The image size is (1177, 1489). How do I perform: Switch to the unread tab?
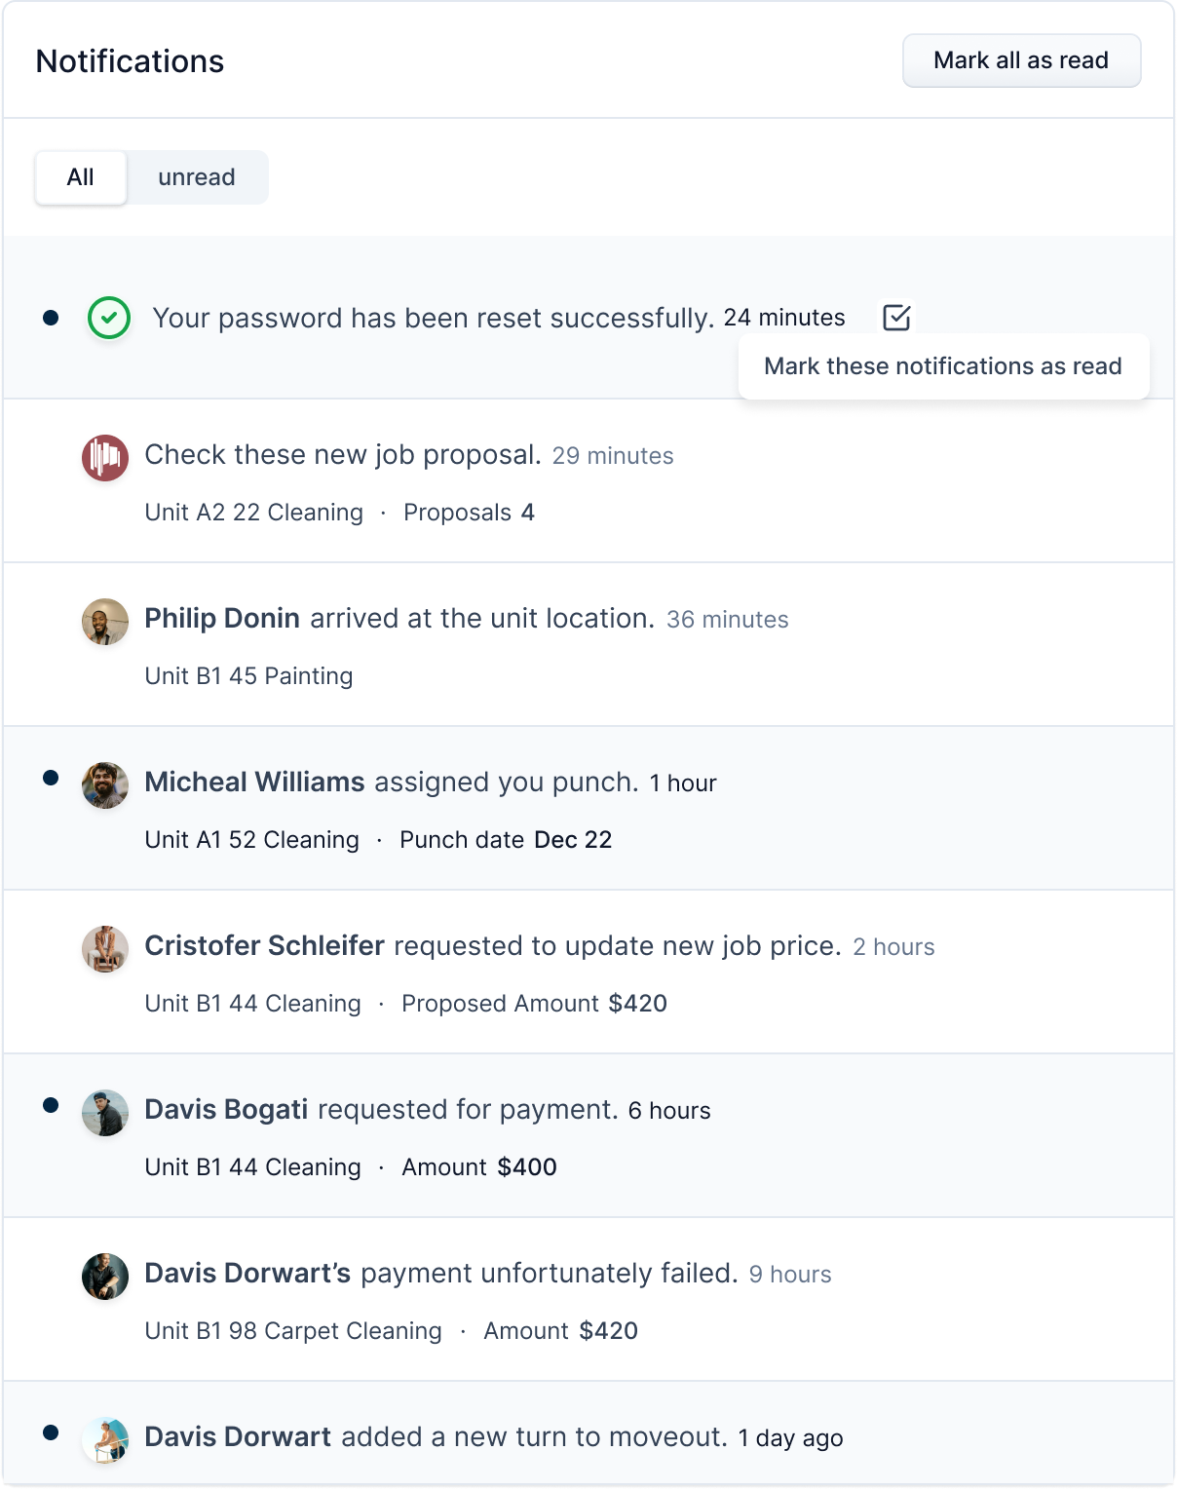coord(197,177)
